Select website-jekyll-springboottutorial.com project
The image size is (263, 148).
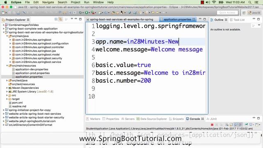(x=32, y=121)
